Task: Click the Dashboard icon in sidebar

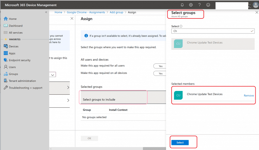Action: (6, 26)
